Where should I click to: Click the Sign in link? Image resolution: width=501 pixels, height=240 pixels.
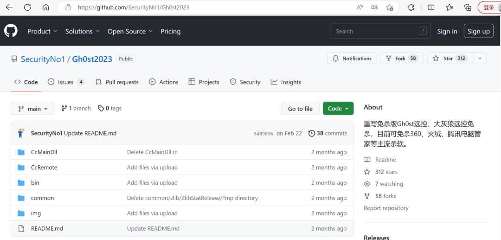coord(447,31)
